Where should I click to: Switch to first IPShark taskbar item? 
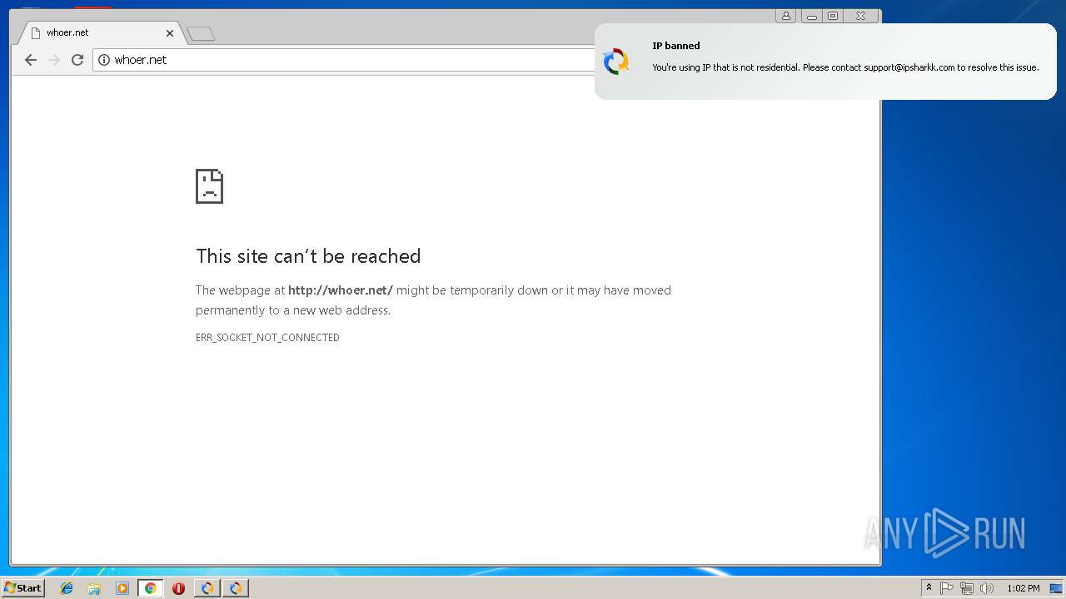pos(207,588)
